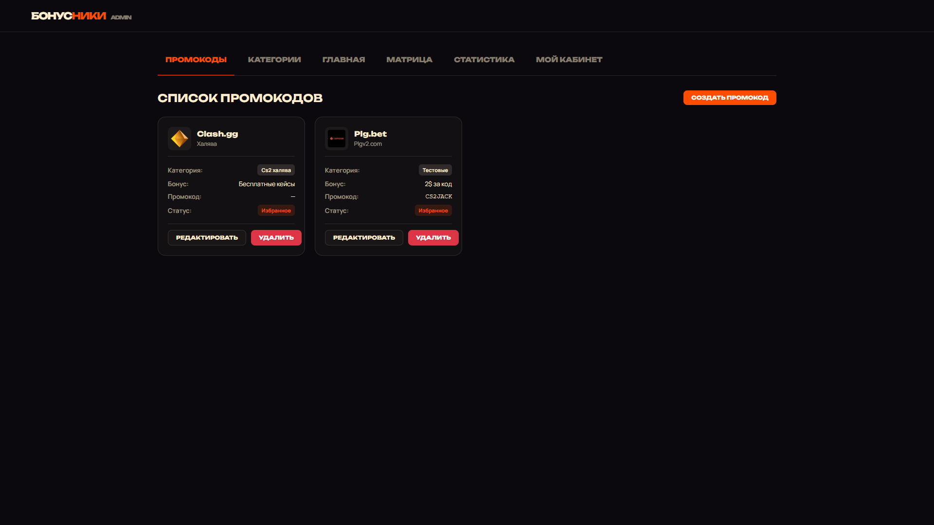
Task: Click the 2$ за код bonus value
Action: click(438, 184)
